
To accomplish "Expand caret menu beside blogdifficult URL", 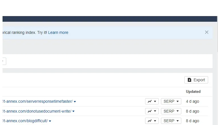I will tap(50, 121).
